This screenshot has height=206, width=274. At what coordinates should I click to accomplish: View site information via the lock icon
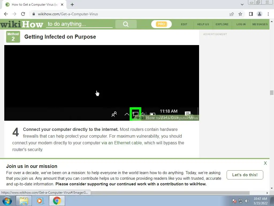34,14
